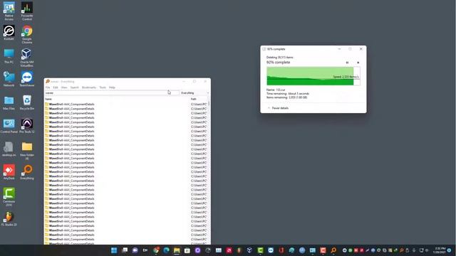The width and height of the screenshot is (456, 256).
Task: Select the TeamViewer desktop shortcut
Action: [27, 79]
